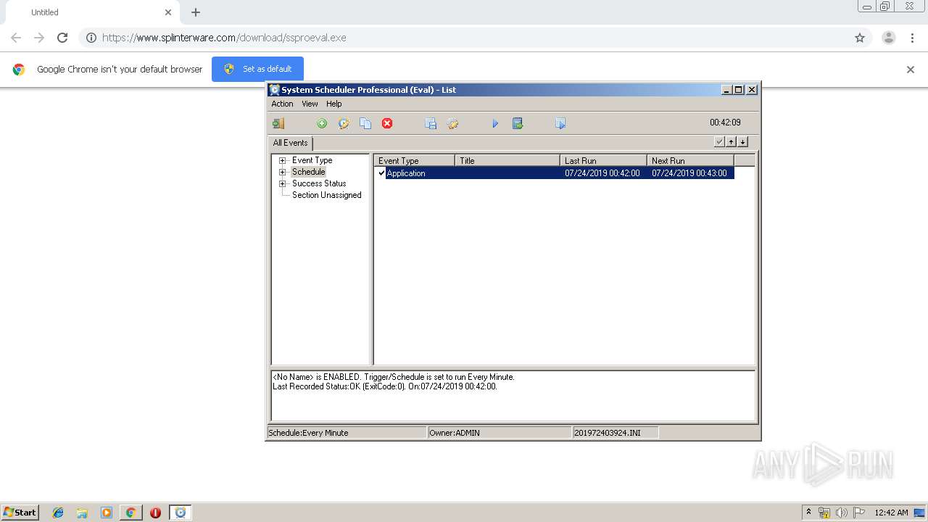This screenshot has width=928, height=522.
Task: Open the Help menu
Action: tap(333, 104)
